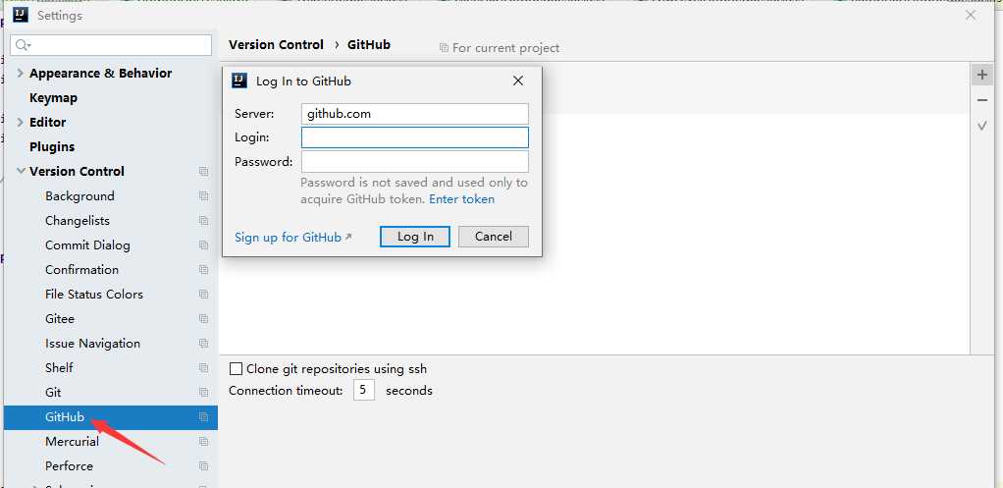This screenshot has height=488, width=1003.
Task: Click the project-level icon beside Background
Action: click(203, 196)
